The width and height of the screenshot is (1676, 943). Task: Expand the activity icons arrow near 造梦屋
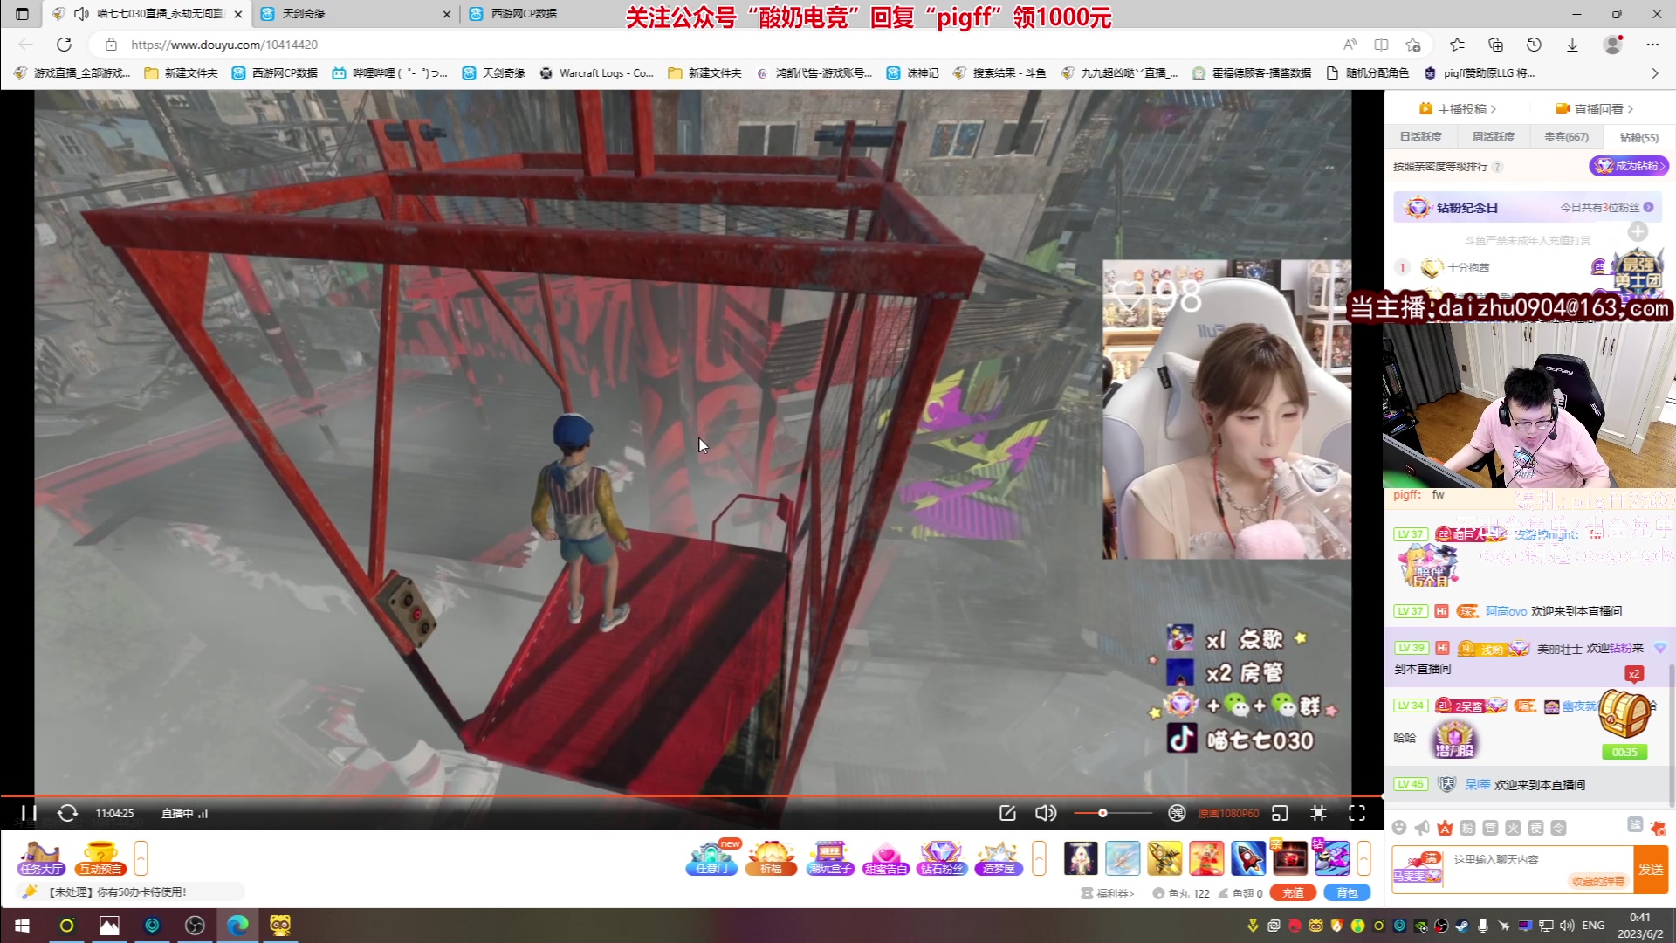point(1039,858)
